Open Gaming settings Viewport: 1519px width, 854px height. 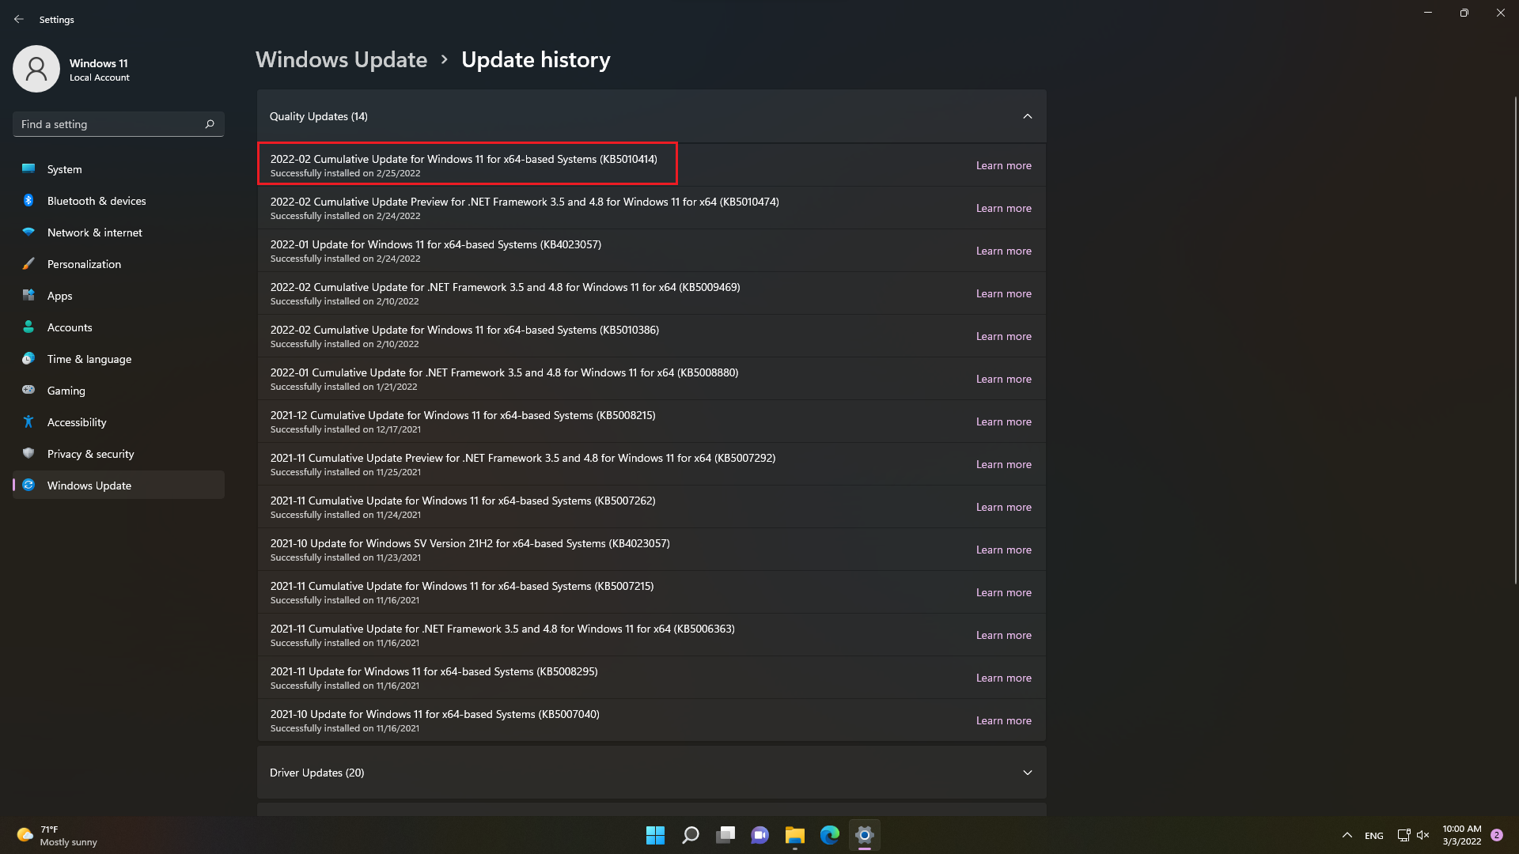click(x=119, y=391)
